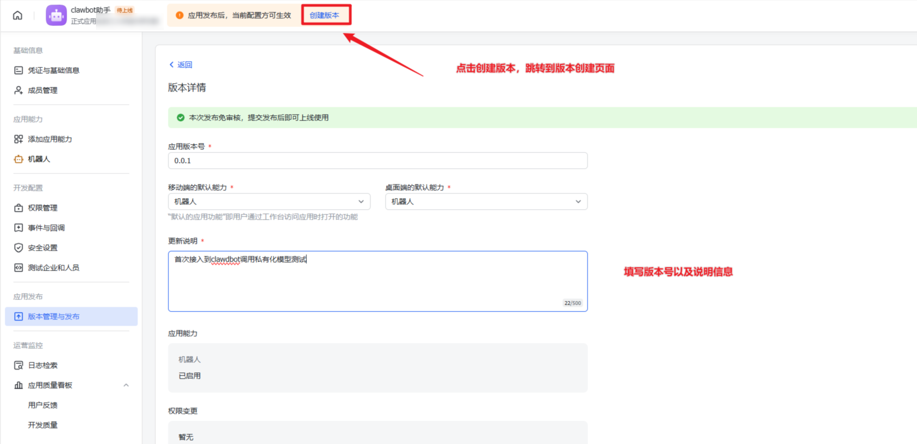This screenshot has height=444, width=917.
Task: Click the 创建版本 button
Action: (325, 15)
